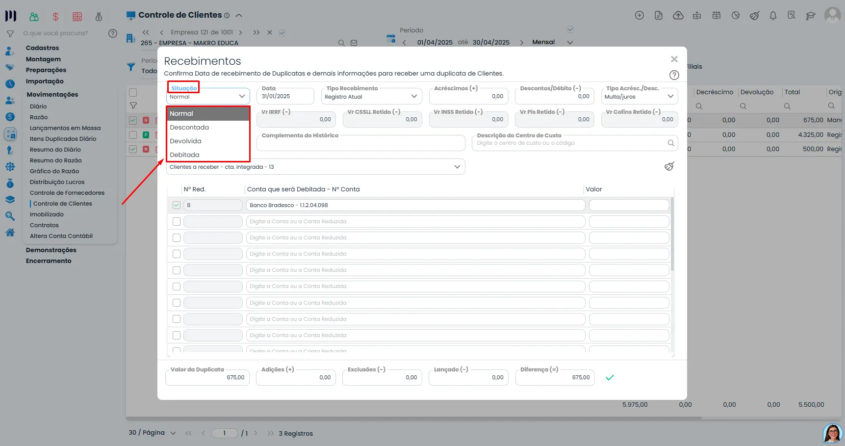845x446 pixels.
Task: Open the red grid calculator icon
Action: coord(77,17)
